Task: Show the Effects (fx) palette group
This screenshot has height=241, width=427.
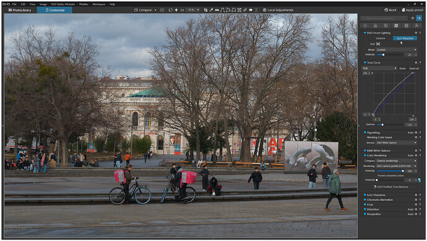Action: 416,25
